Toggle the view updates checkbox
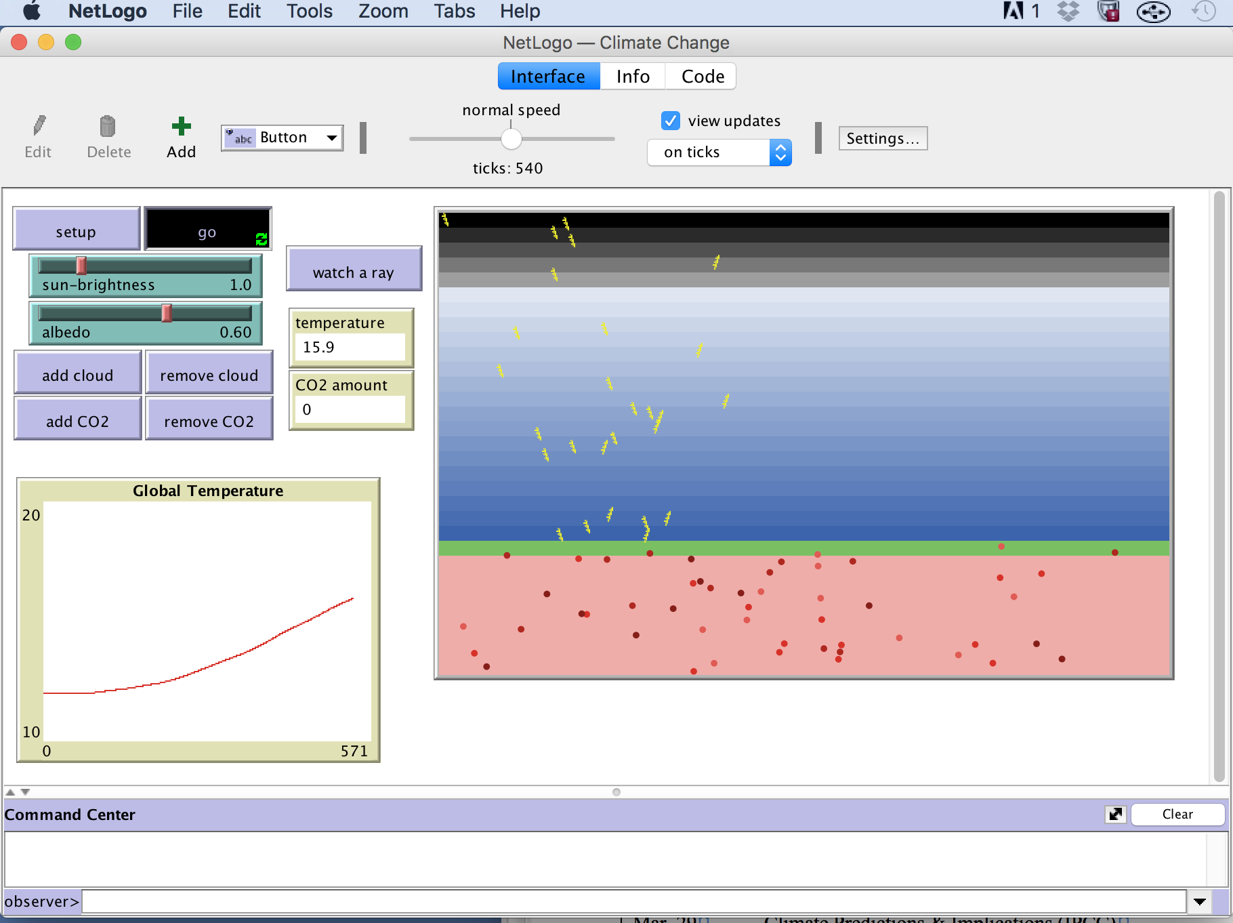Viewport: 1233px width, 923px height. point(670,121)
